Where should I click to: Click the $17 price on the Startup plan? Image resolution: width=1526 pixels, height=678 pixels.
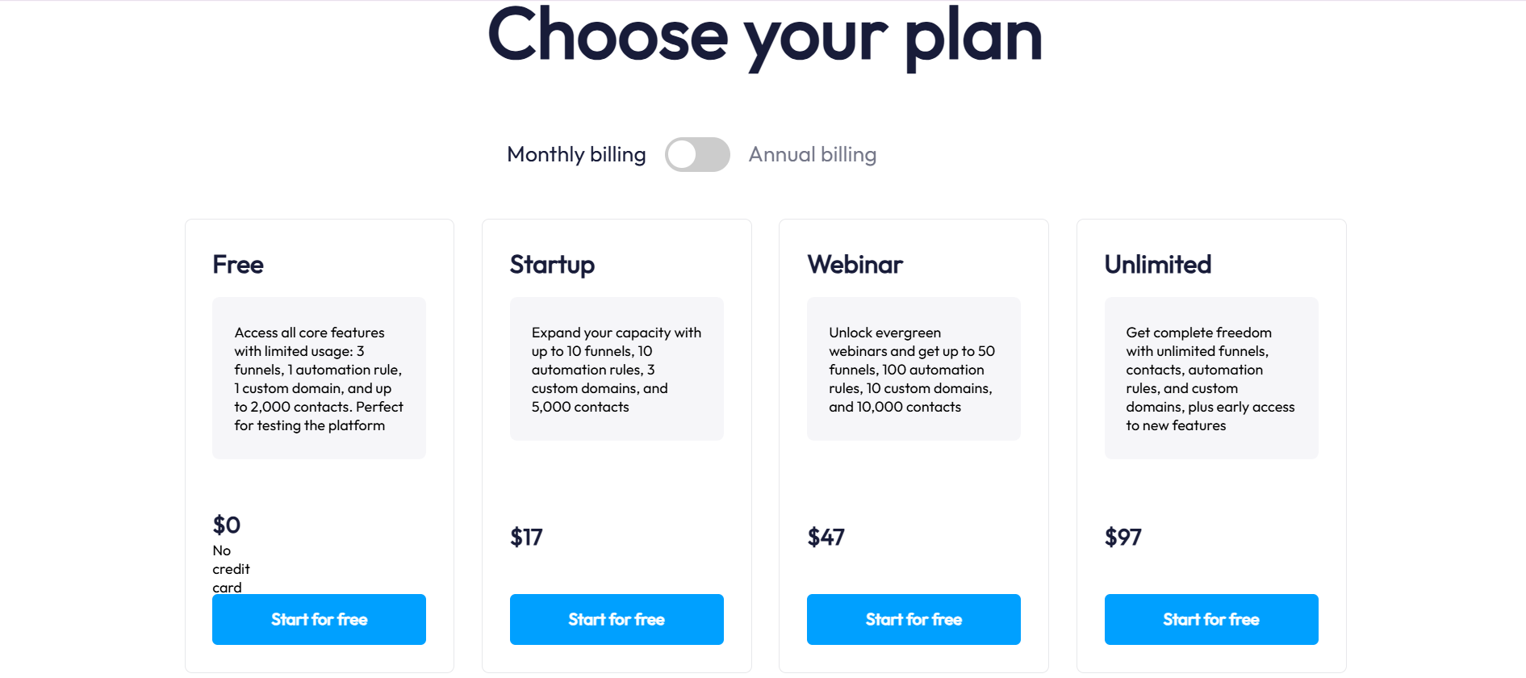(525, 537)
